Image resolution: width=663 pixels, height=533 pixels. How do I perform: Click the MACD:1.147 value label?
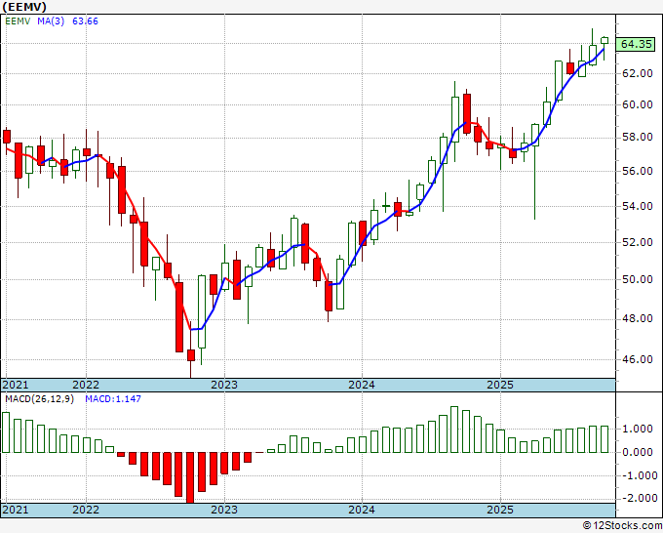pos(113,399)
